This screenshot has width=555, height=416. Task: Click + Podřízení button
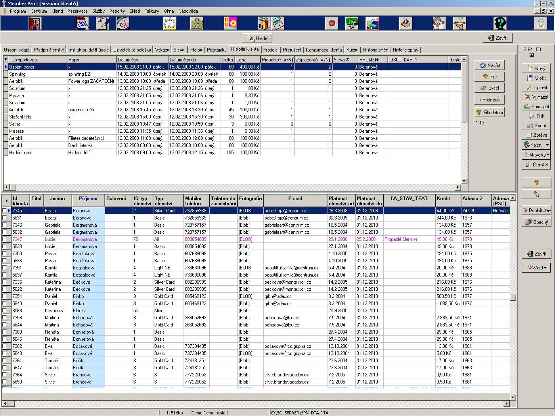pos(490,100)
